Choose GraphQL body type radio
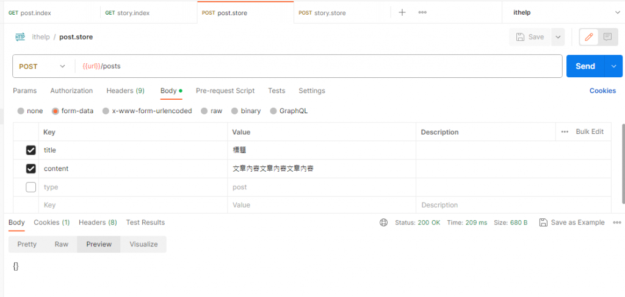The width and height of the screenshot is (625, 297). [273, 111]
